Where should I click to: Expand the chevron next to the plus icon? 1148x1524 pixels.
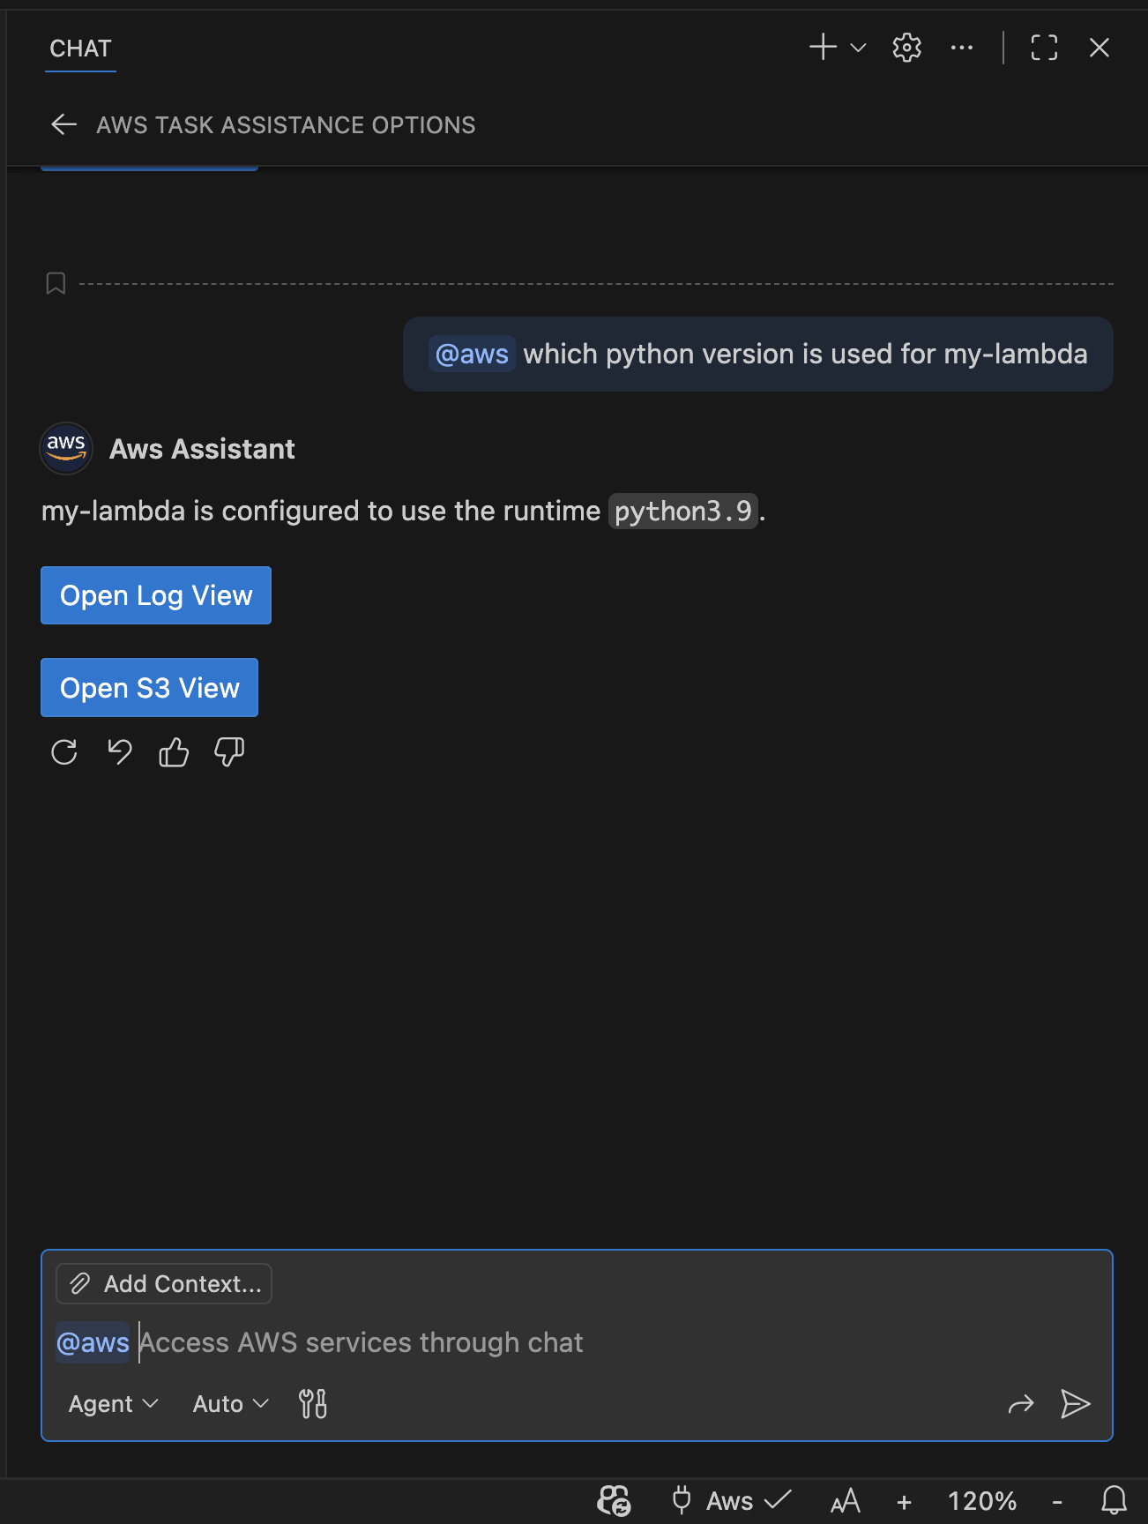point(855,49)
